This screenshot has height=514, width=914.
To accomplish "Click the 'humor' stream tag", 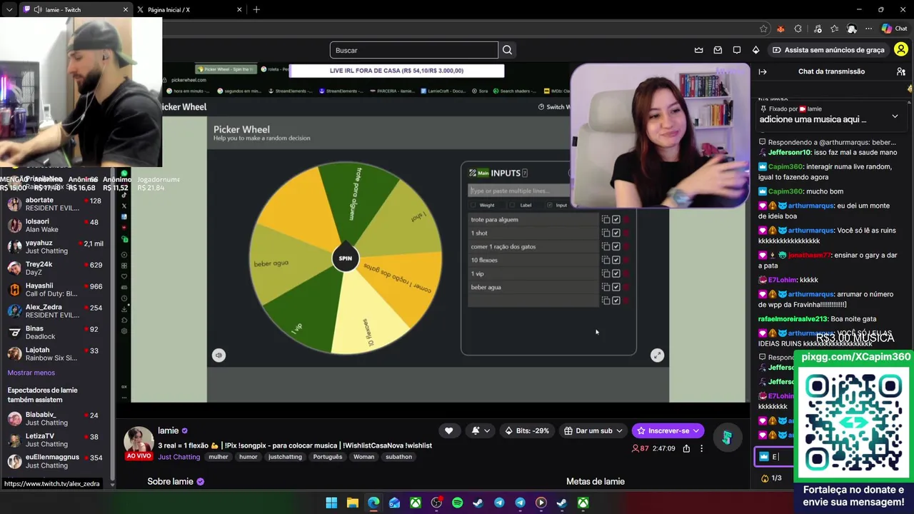I will tap(248, 457).
